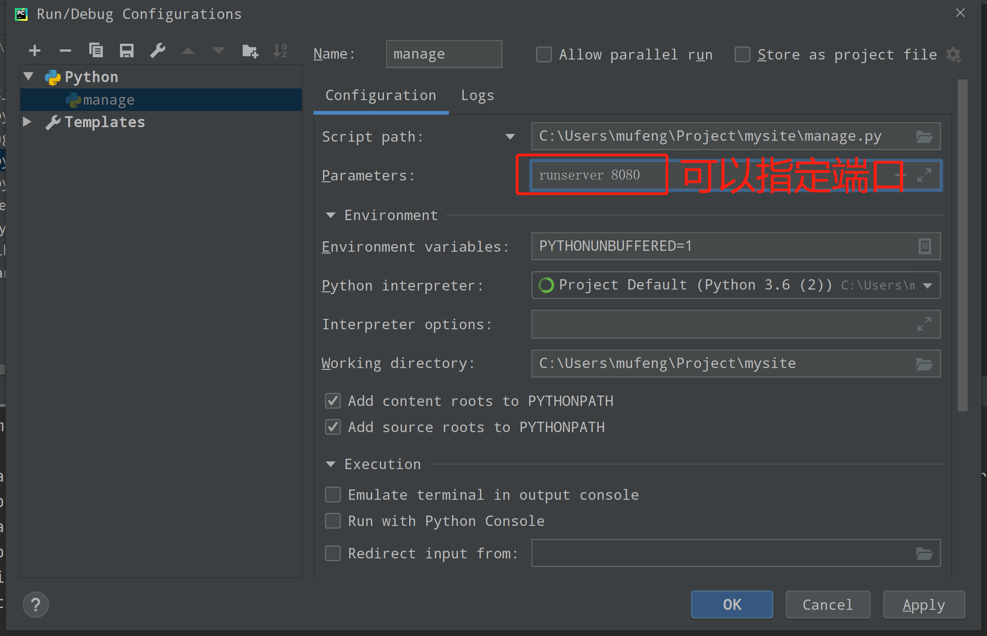Click the Add New Configuration plus icon
987x636 pixels.
coord(35,51)
